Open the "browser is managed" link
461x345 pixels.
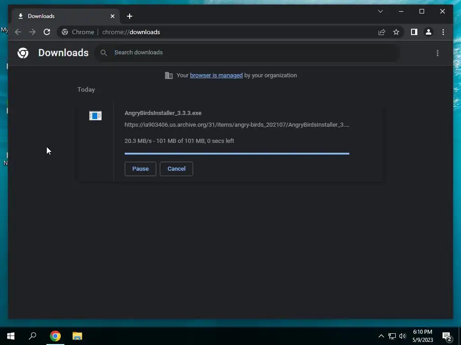click(216, 75)
